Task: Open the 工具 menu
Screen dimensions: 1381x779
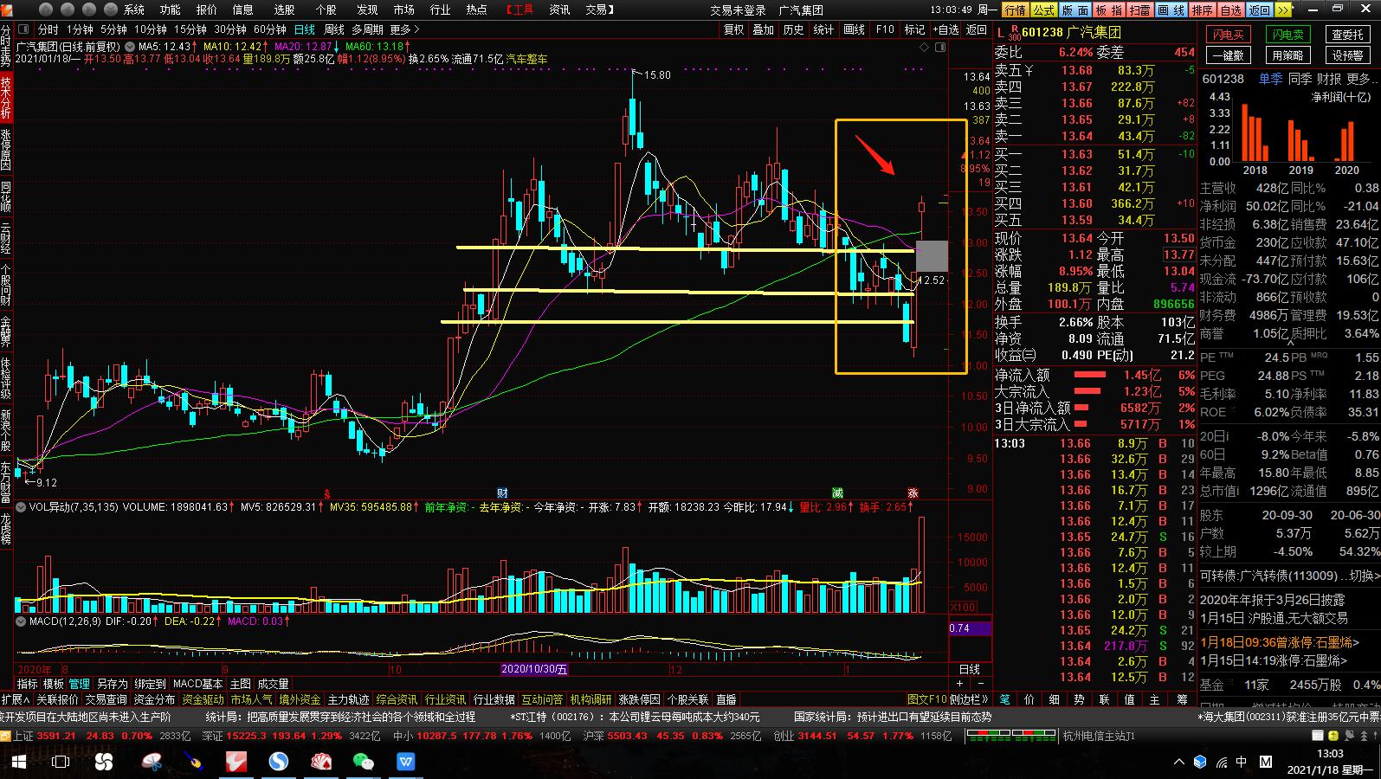Action: [521, 10]
